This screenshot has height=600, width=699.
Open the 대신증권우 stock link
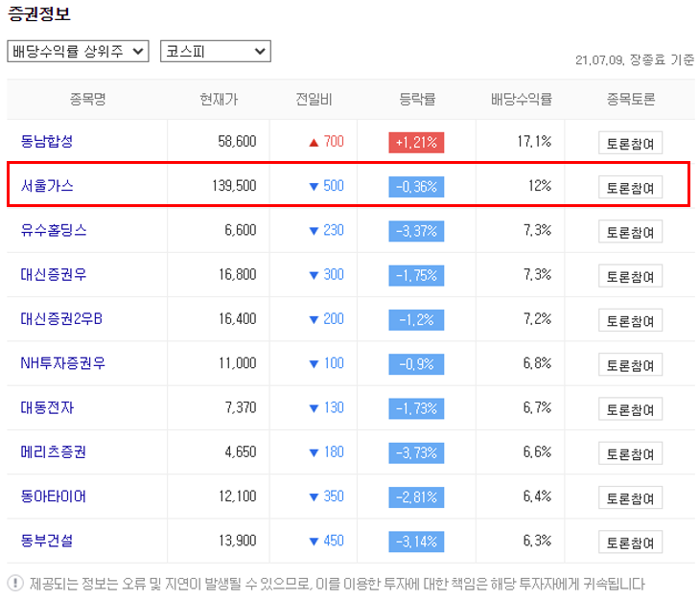(54, 274)
